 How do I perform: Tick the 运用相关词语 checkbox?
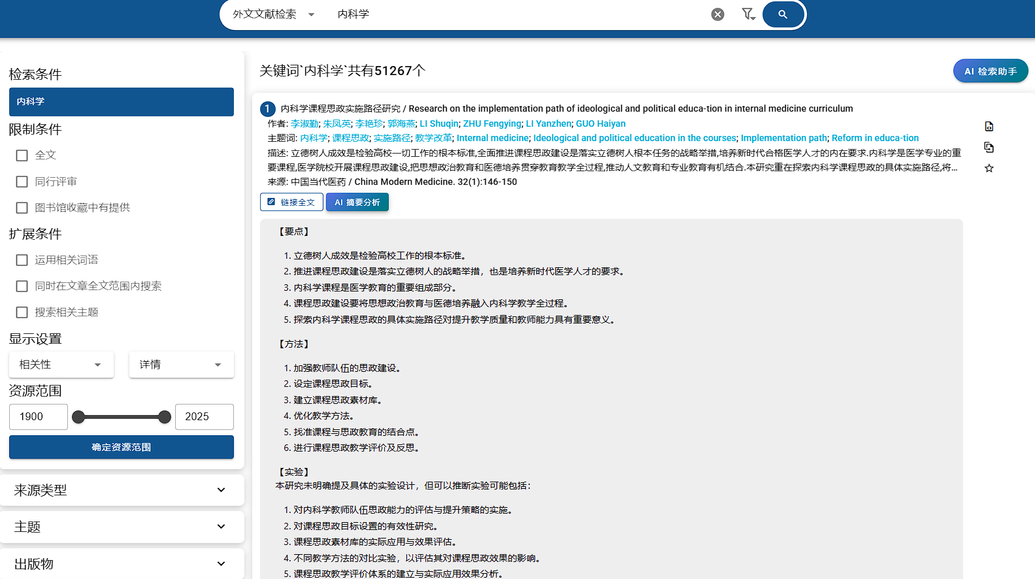(22, 260)
